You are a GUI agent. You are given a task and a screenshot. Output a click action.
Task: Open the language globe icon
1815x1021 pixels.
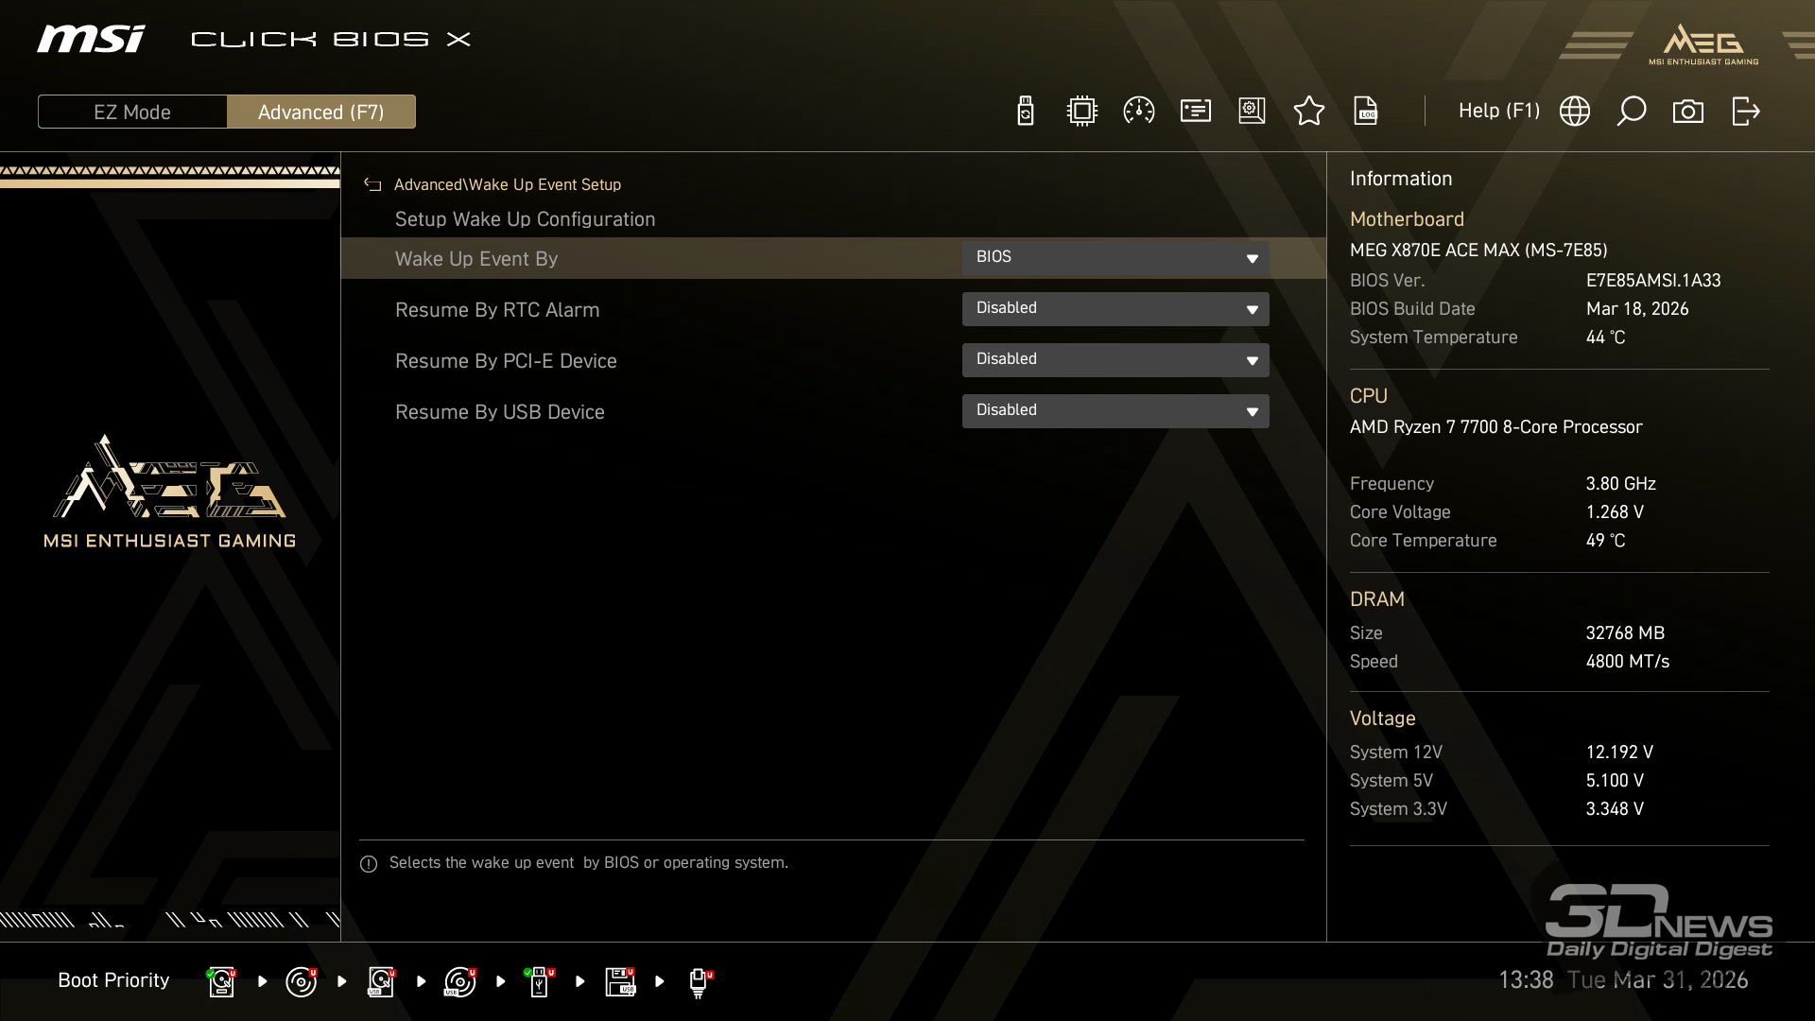pos(1574,112)
